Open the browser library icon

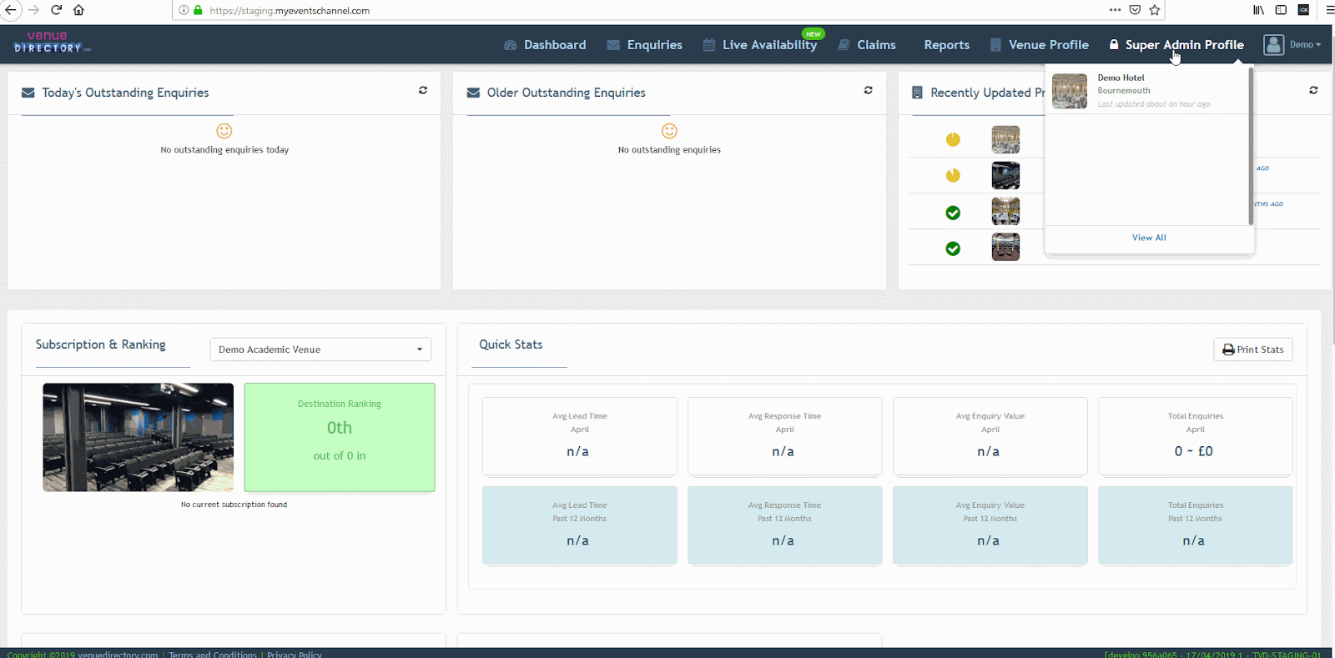1258,10
